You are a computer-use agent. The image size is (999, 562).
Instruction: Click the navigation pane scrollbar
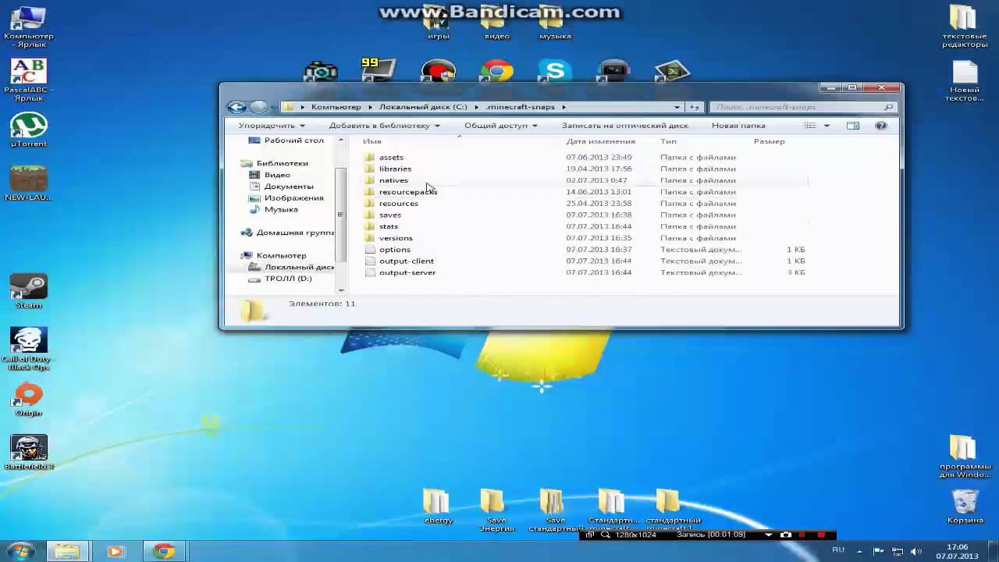(340, 215)
